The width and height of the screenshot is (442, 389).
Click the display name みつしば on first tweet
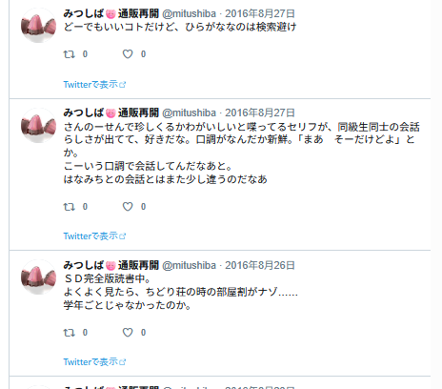click(x=84, y=13)
